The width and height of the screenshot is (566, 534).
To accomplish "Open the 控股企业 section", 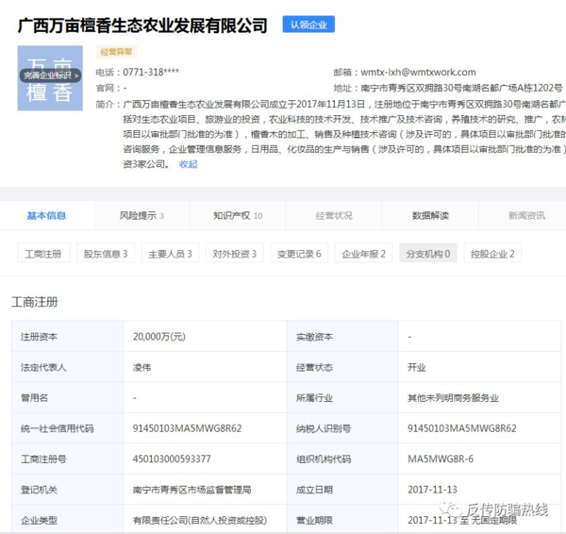I will tap(492, 254).
